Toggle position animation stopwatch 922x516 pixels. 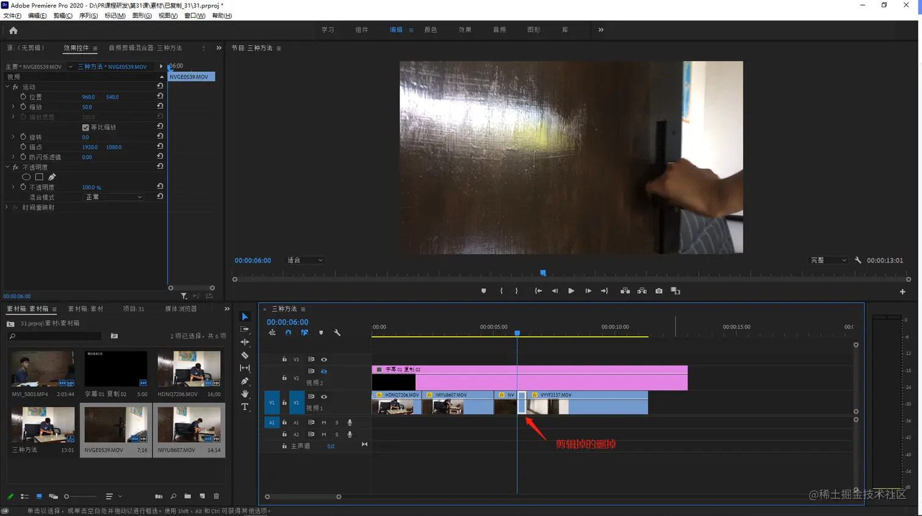[23, 97]
